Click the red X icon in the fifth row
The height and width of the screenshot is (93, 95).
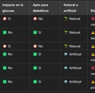[x=93, y=68]
